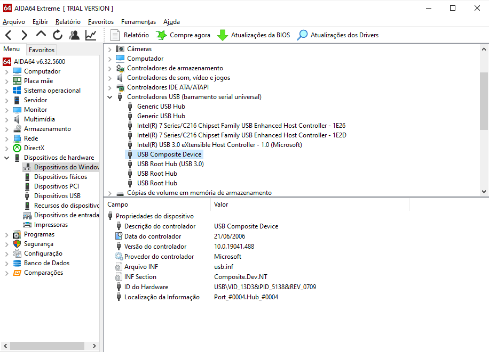This screenshot has height=352, width=489.
Task: Click Atualizações da BIOS button label
Action: [x=261, y=35]
